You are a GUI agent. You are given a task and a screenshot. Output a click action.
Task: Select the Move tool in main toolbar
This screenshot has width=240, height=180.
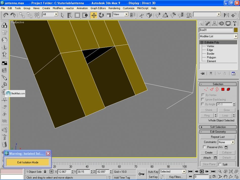[x=94, y=15]
